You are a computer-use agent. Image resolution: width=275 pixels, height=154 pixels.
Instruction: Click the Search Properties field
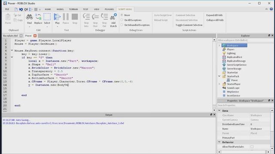[x=245, y=105]
